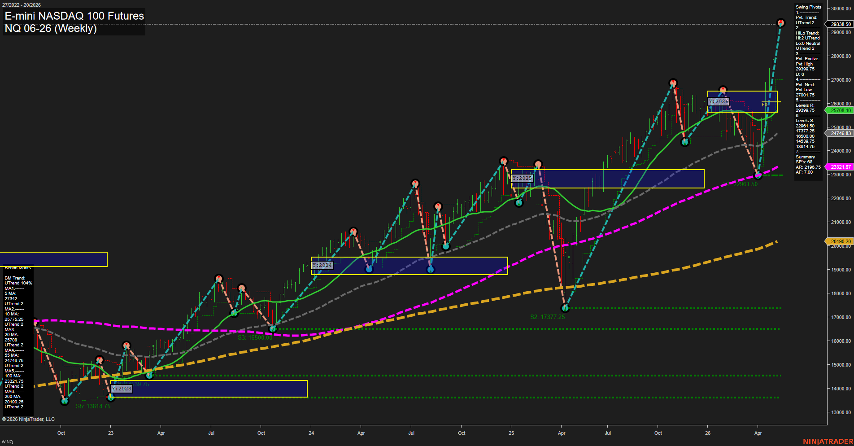854x446 pixels.
Task: Click the 'S3: 16500.00' support label
Action: point(255,337)
